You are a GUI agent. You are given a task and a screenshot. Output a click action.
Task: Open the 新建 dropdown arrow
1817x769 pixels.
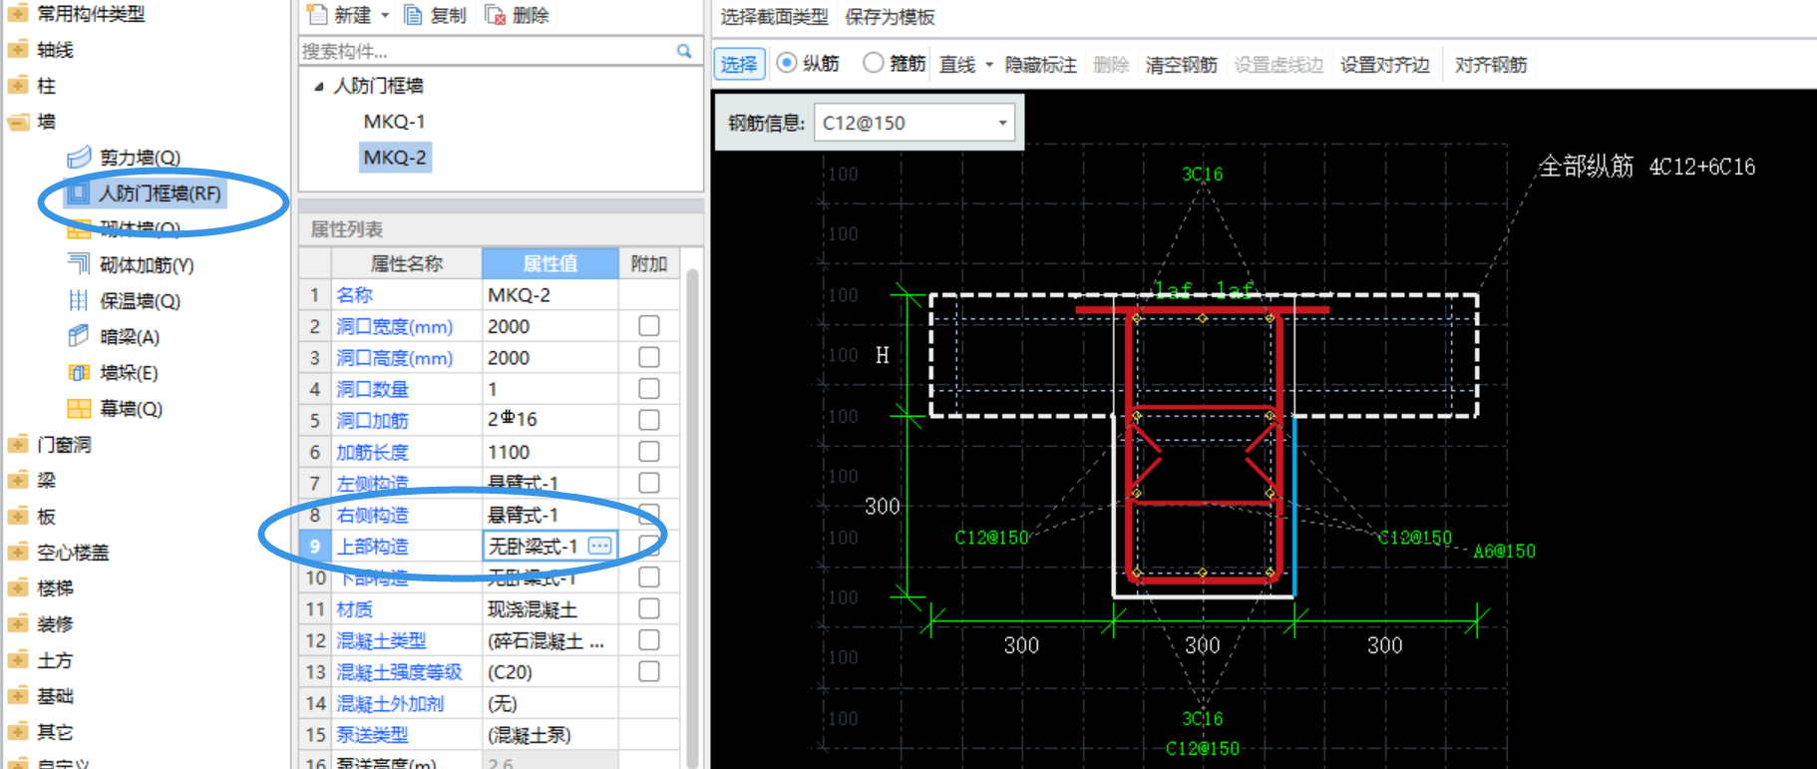coord(385,16)
